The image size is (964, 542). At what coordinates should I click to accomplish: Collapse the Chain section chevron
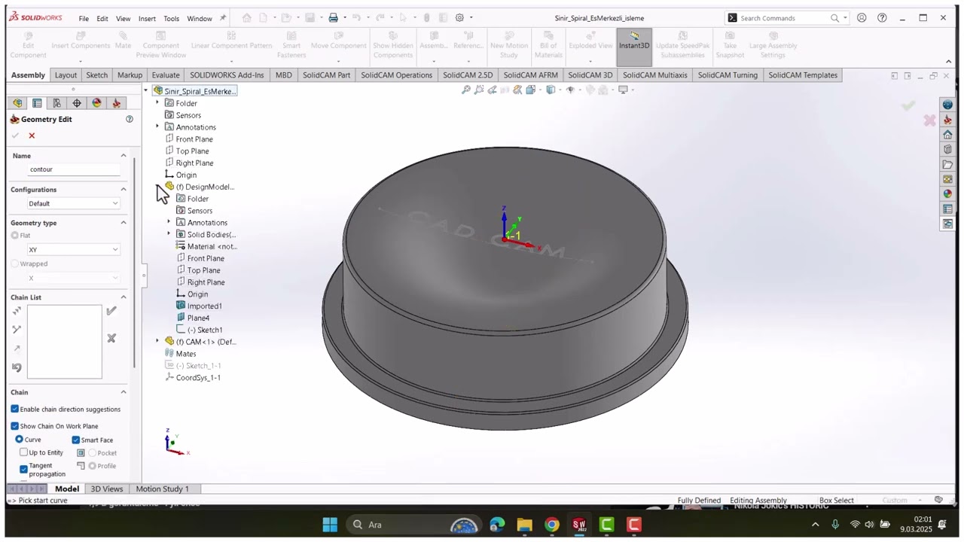pyautogui.click(x=124, y=392)
